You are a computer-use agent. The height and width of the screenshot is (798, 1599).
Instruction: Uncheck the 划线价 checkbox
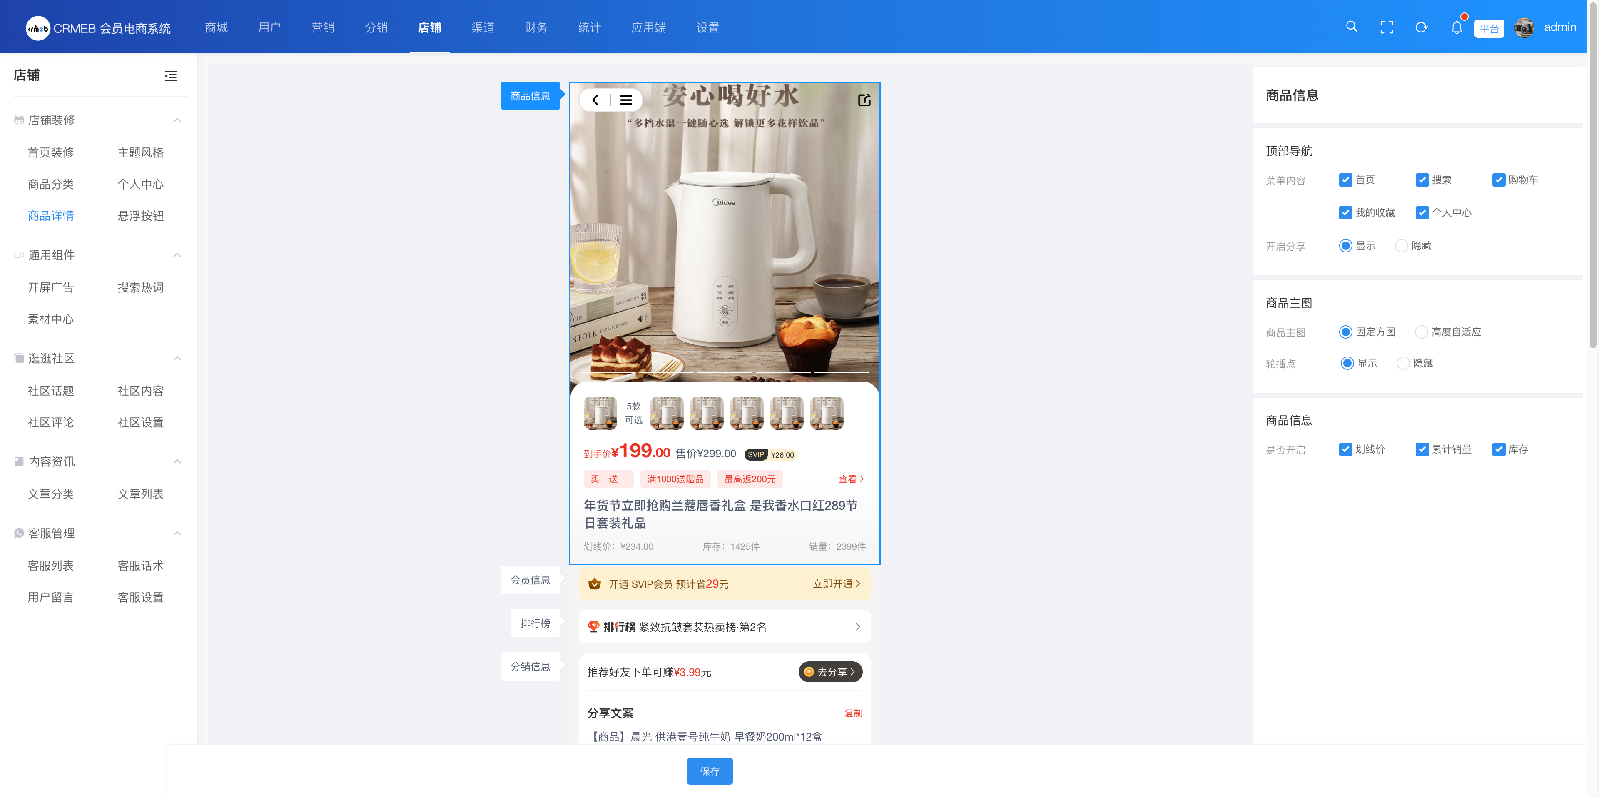pyautogui.click(x=1345, y=450)
